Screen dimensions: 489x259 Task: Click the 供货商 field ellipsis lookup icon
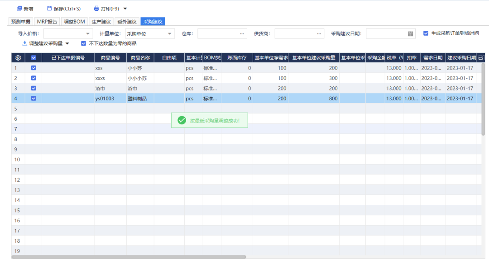click(319, 33)
